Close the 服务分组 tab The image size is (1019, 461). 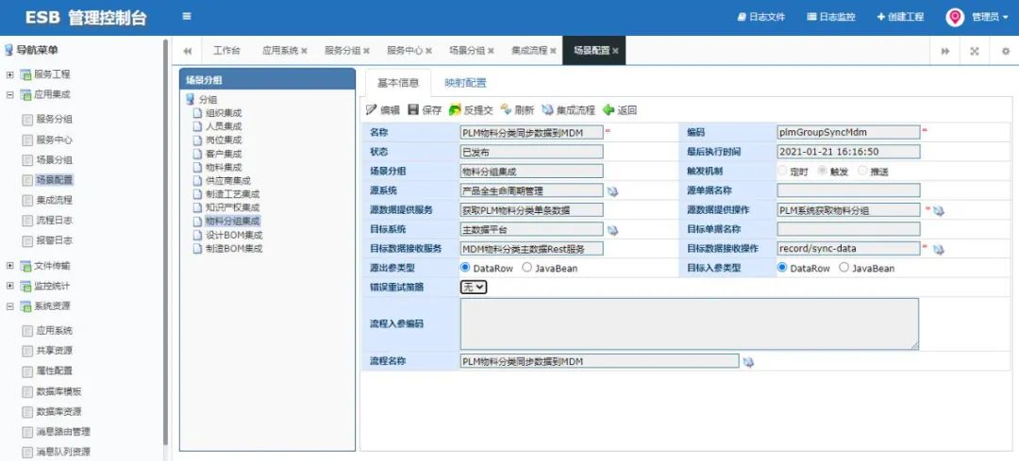tap(366, 51)
